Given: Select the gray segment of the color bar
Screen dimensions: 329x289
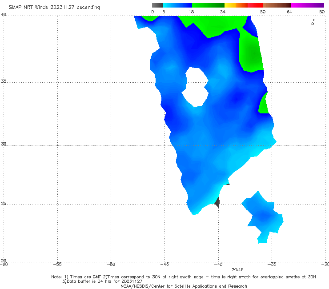Looking at the screenshot, I should coord(157,5).
